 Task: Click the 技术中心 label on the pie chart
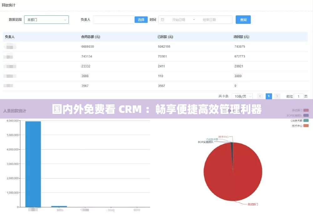(x=224, y=136)
